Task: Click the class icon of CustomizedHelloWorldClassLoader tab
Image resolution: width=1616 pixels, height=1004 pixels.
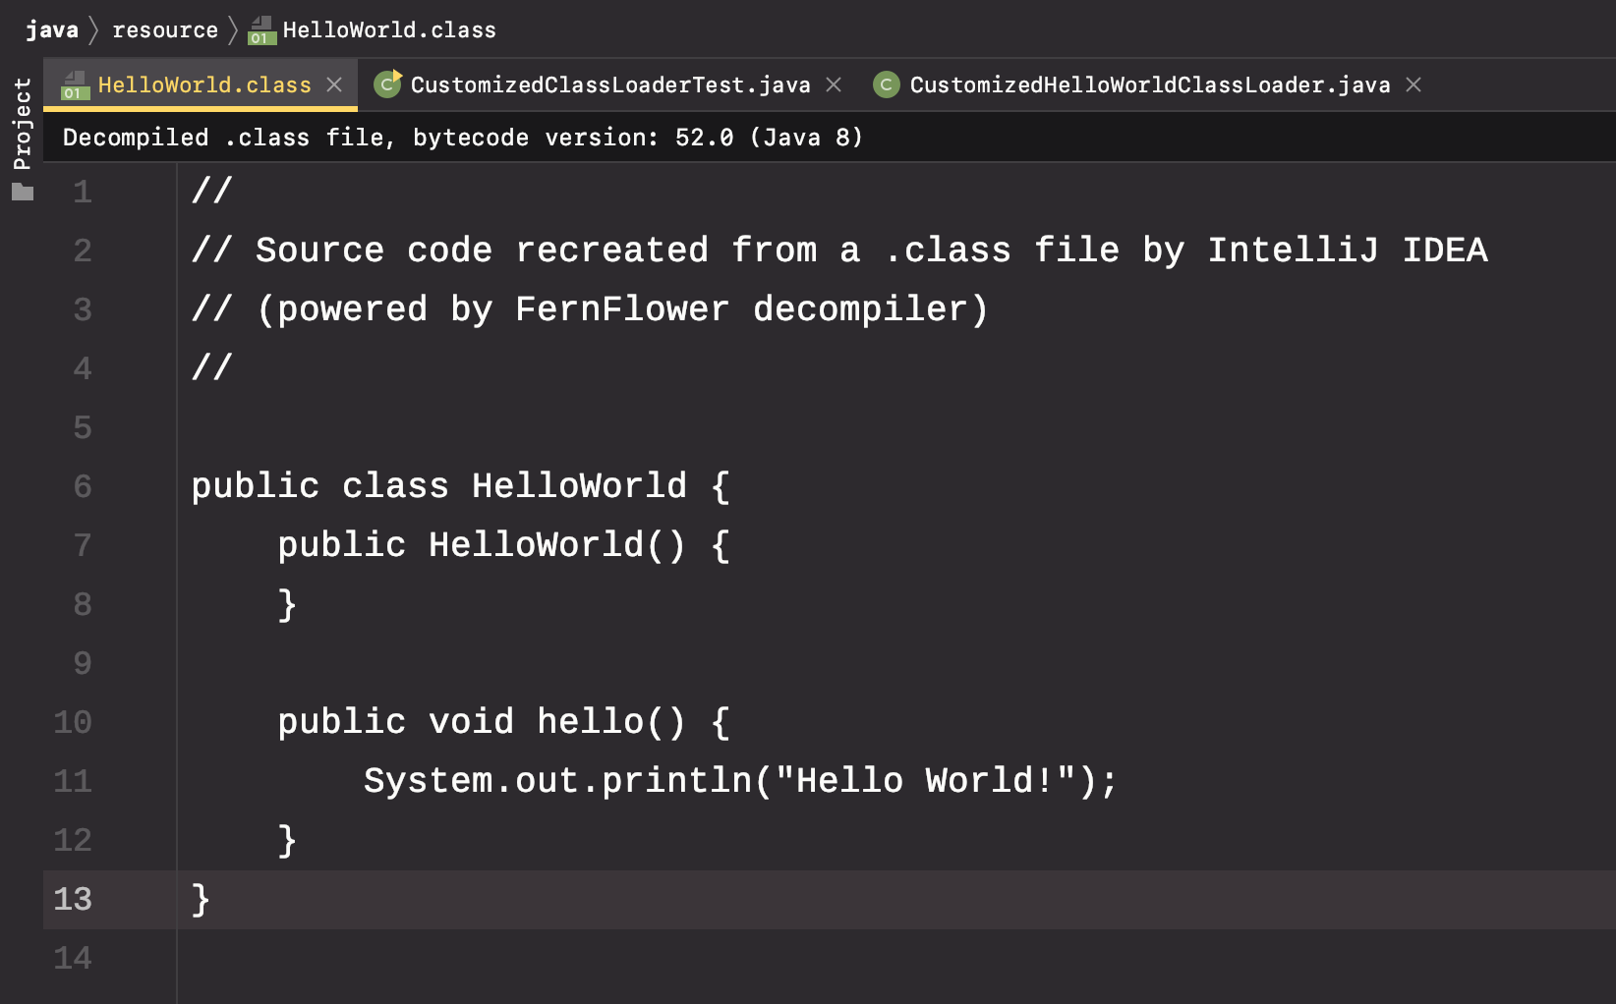Action: 886,85
